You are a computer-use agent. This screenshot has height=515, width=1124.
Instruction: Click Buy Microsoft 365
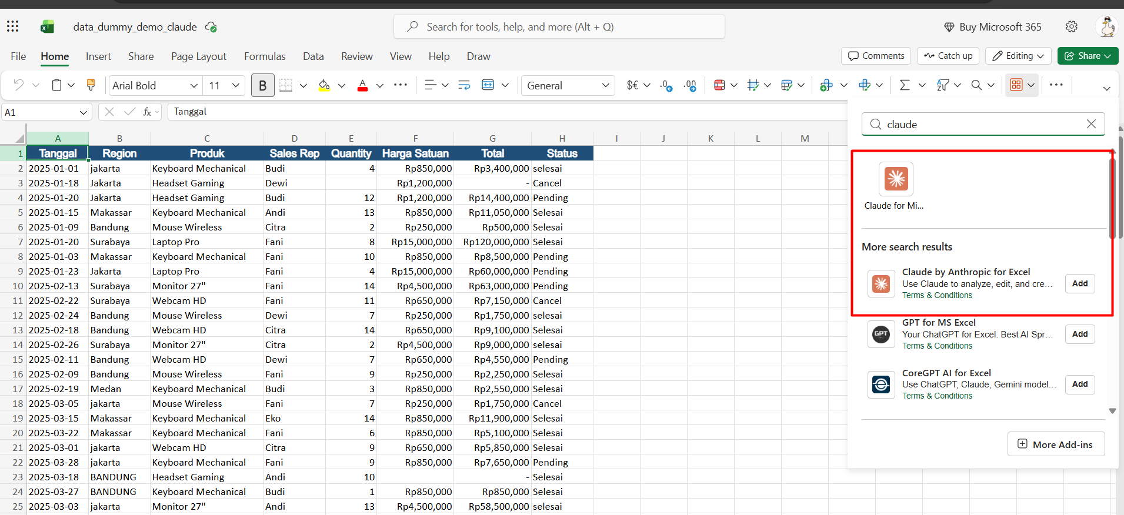coord(993,27)
